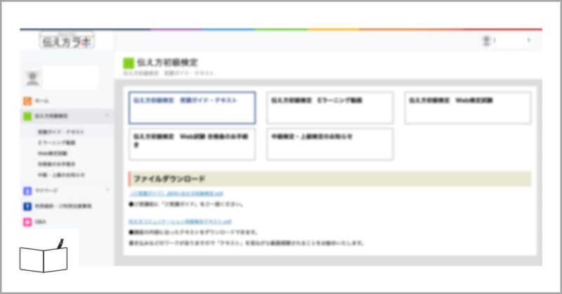Click the 伝え方ラボ logo
Image resolution: width=562 pixels, height=294 pixels.
[67, 41]
